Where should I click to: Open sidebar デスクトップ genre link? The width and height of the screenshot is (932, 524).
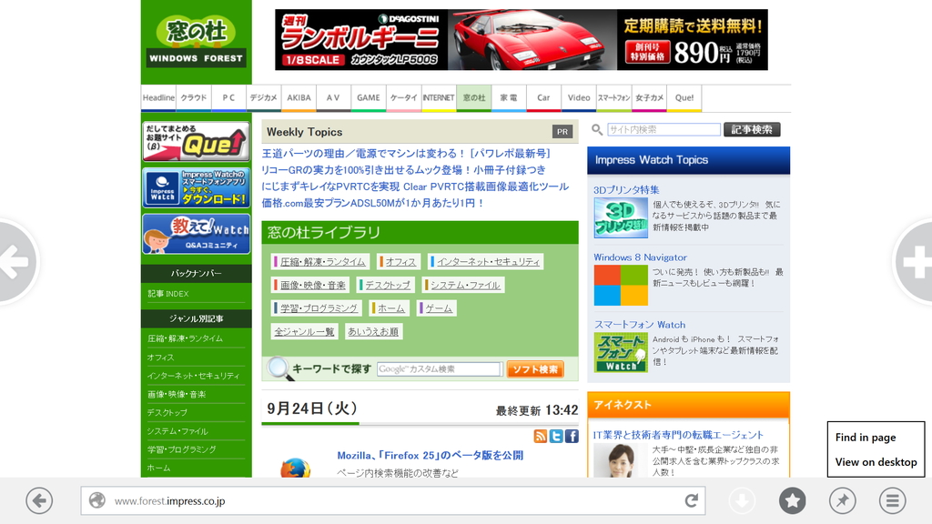167,412
